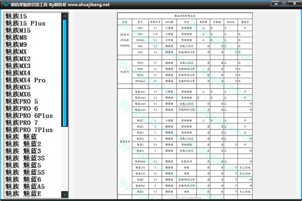
Task: Minimize the window from the title bar
Action: (x=276, y=4)
